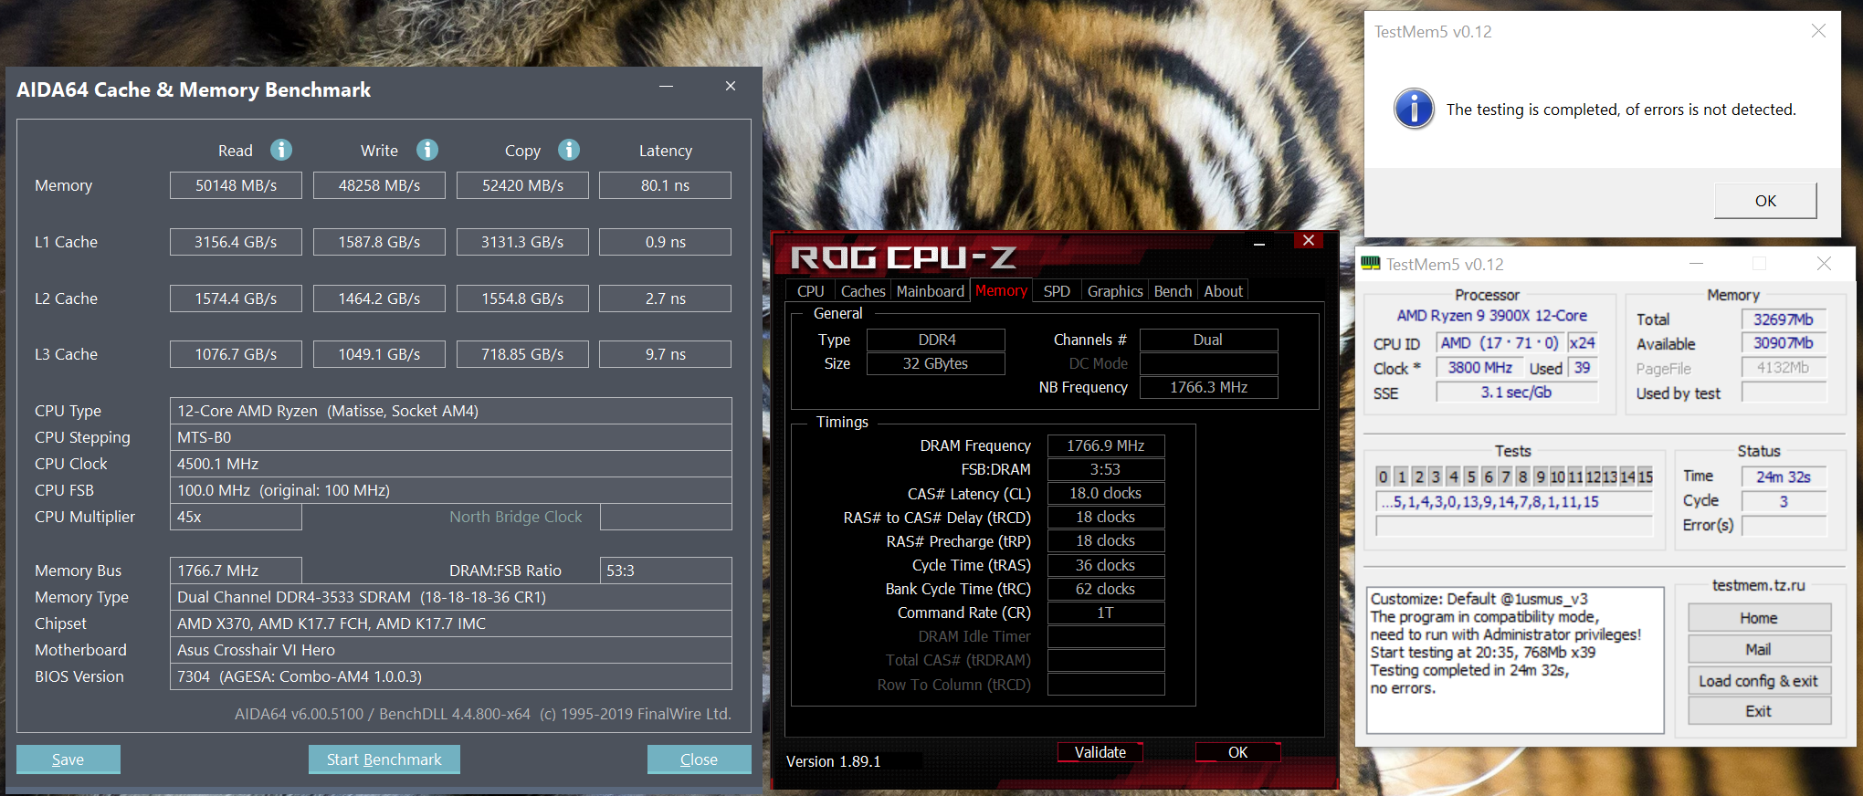Click the NB Frequency value 1766.3 MHz

(x=1209, y=387)
